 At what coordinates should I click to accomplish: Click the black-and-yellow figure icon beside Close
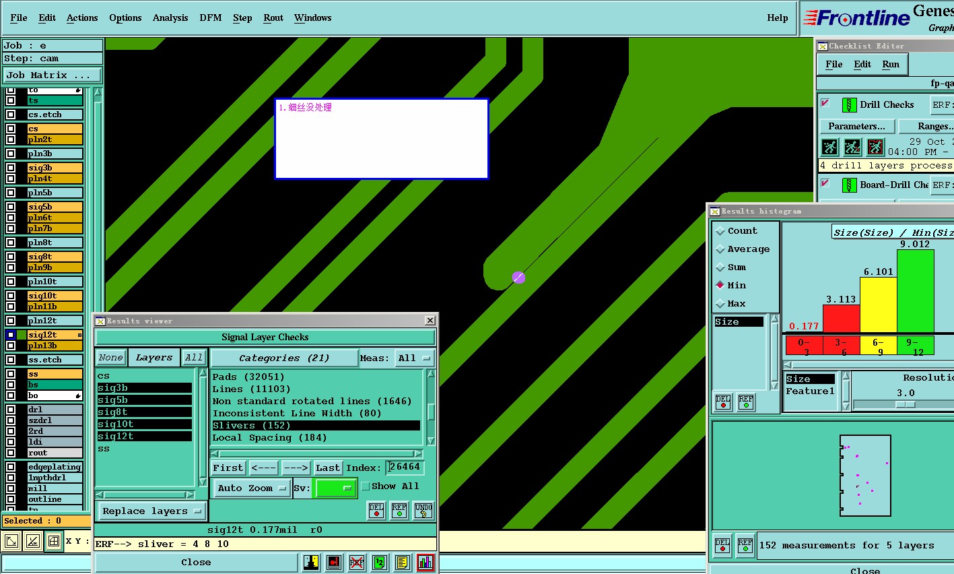pos(311,562)
